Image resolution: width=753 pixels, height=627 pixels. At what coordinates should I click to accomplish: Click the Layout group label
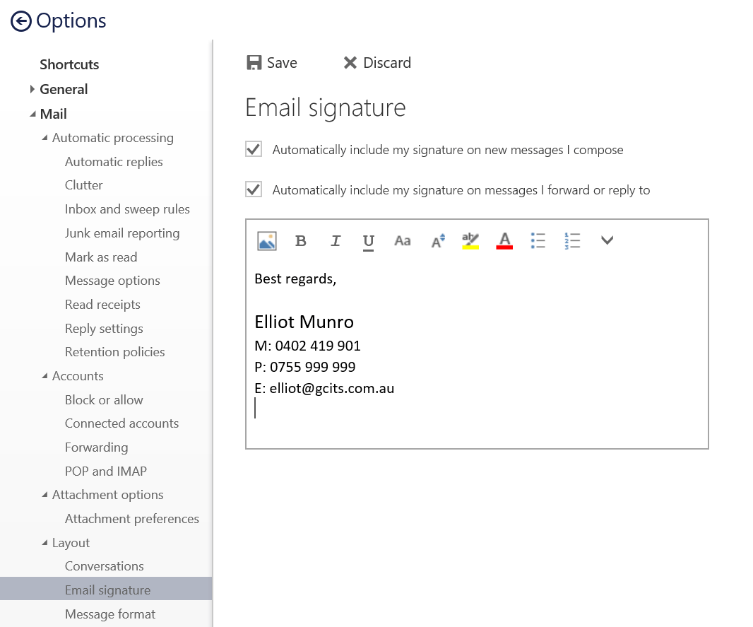(x=71, y=543)
